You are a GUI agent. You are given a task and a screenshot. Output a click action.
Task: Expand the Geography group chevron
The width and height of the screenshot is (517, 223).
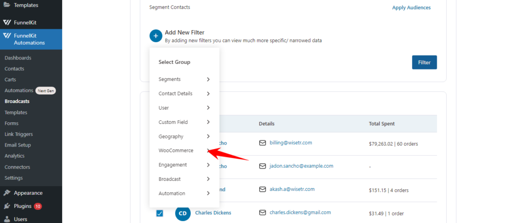coord(208,136)
